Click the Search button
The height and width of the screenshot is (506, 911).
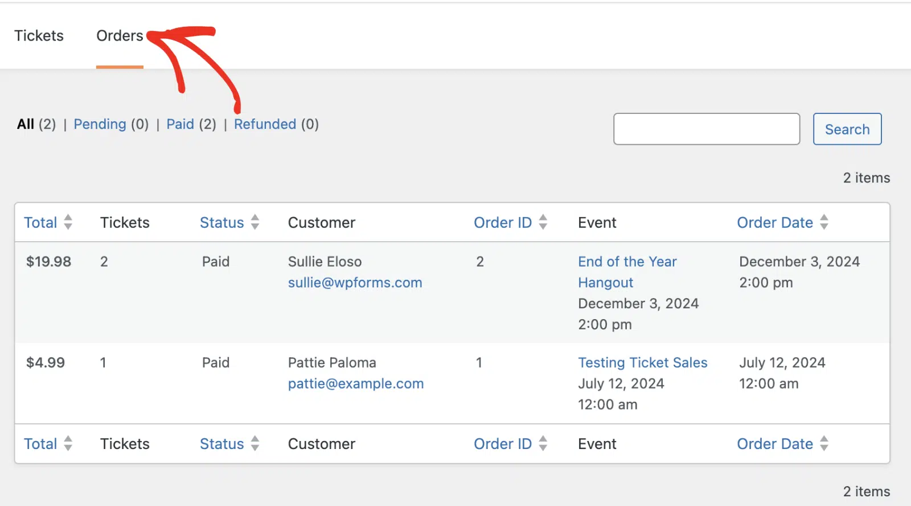(x=847, y=129)
